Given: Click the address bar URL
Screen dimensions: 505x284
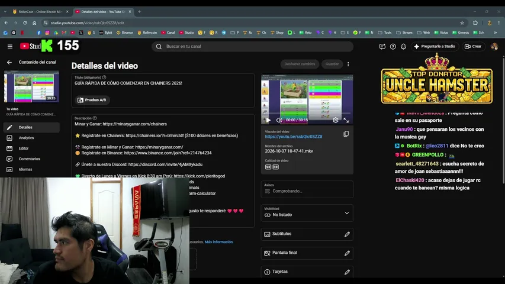Looking at the screenshot, I should 87,23.
